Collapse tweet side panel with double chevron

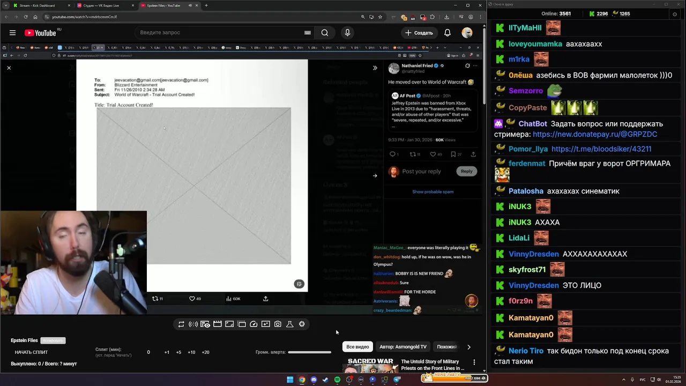[375, 68]
